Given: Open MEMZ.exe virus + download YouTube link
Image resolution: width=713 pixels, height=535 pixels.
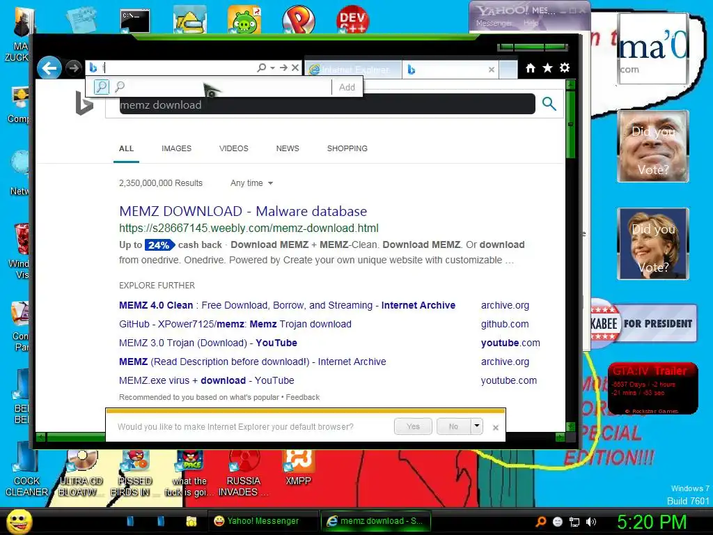Looking at the screenshot, I should point(206,380).
